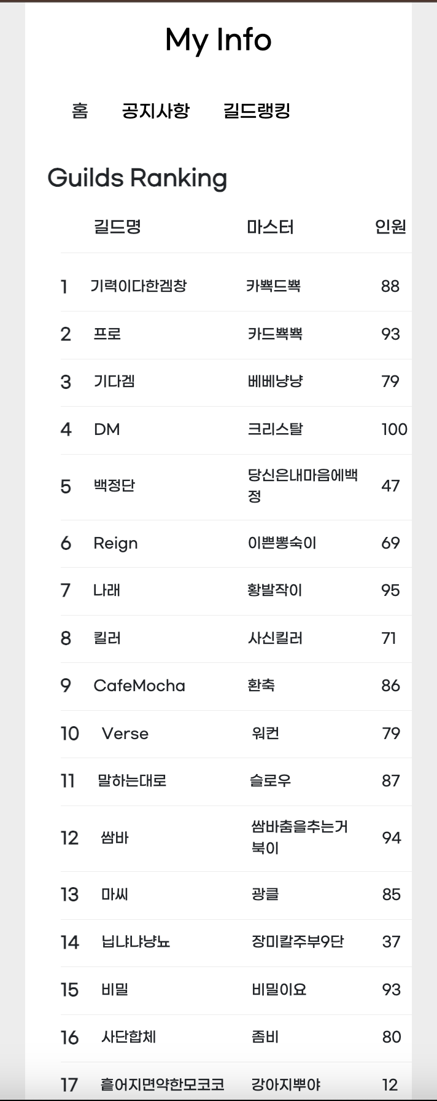Viewport: 437px width, 1101px height.
Task: Click the 백정단 guild name
Action: pos(114,486)
